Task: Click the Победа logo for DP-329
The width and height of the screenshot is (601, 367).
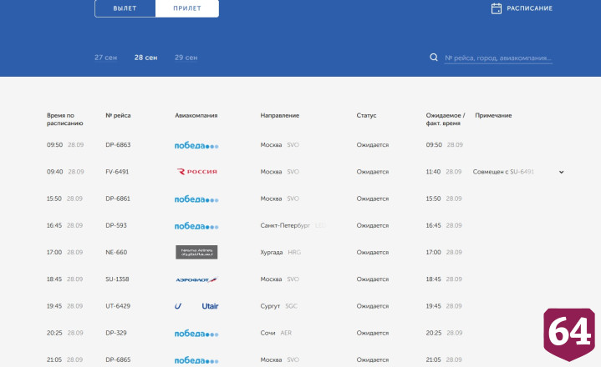Action: 196,334
